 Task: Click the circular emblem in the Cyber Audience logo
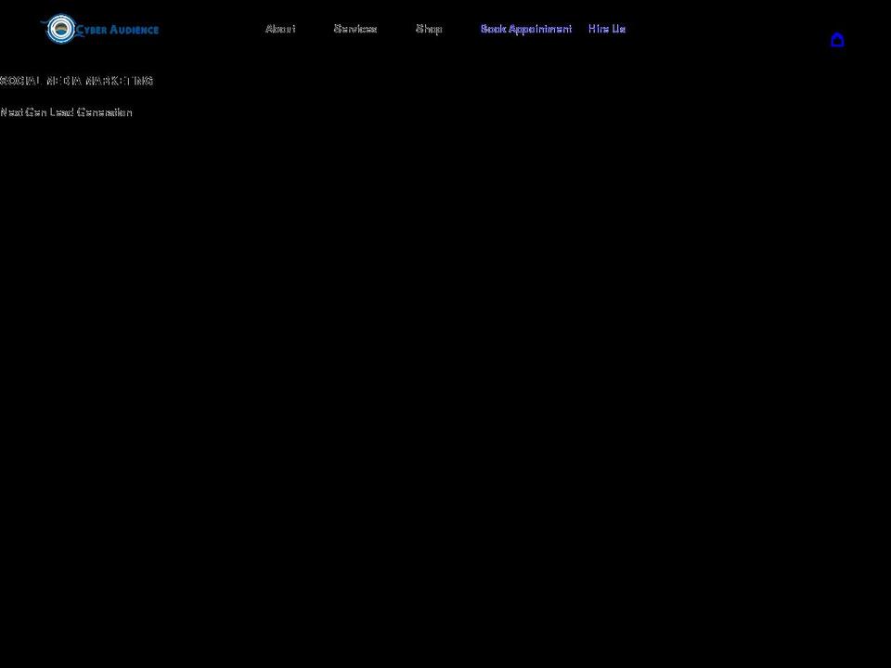[60, 29]
